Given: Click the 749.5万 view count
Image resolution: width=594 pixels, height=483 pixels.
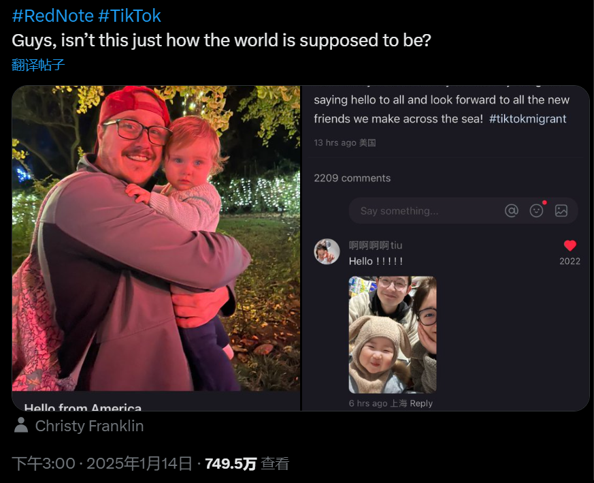Looking at the screenshot, I should coord(231,464).
